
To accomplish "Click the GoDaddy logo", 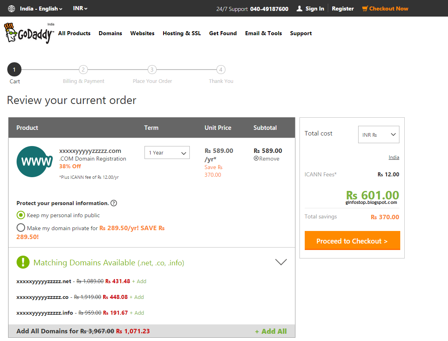I will [29, 33].
